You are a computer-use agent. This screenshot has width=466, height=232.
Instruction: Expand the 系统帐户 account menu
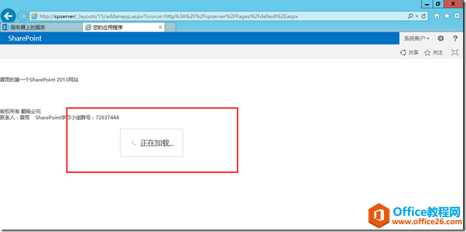(417, 38)
